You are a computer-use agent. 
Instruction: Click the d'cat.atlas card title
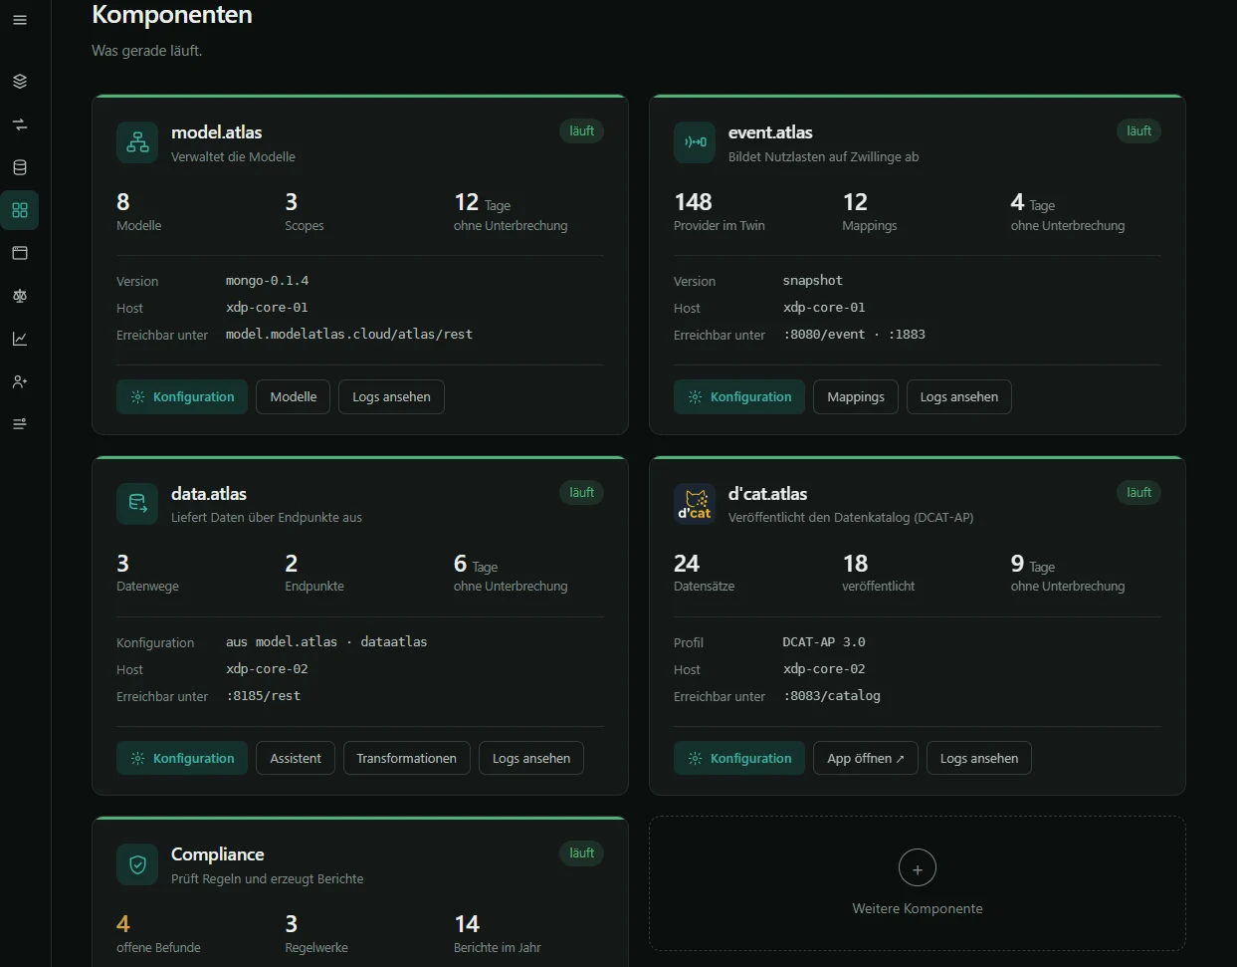tap(768, 494)
